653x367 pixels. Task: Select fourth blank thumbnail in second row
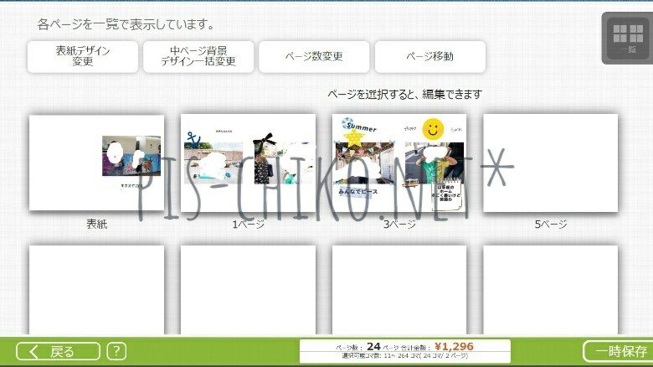550,289
